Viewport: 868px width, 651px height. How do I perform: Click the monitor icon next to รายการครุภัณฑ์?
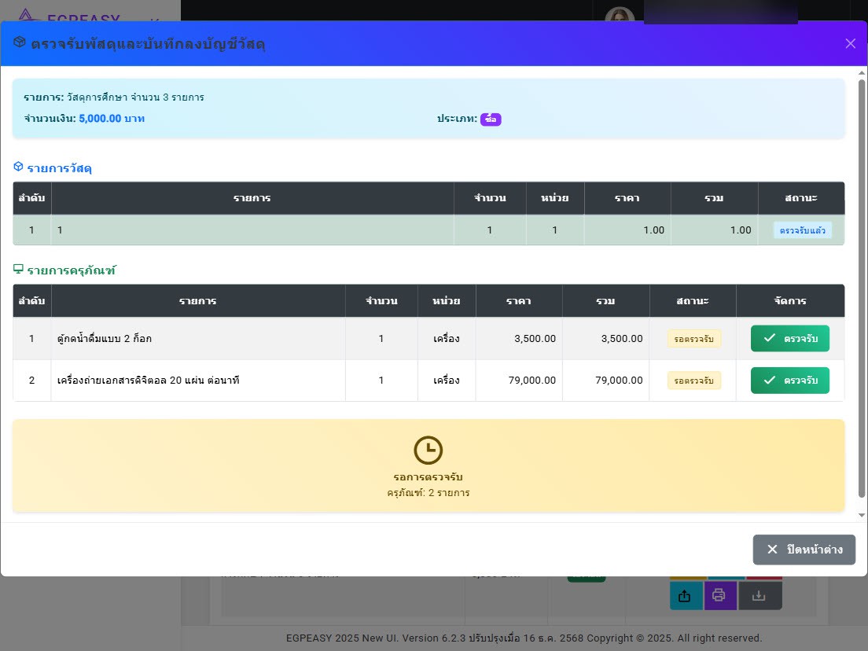[18, 269]
